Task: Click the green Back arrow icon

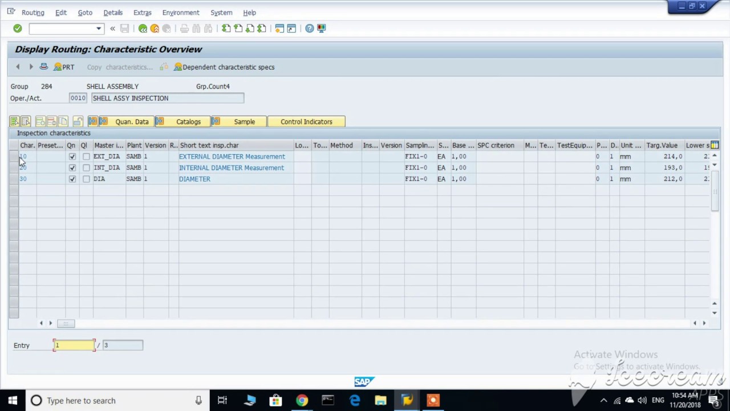Action: (143, 29)
